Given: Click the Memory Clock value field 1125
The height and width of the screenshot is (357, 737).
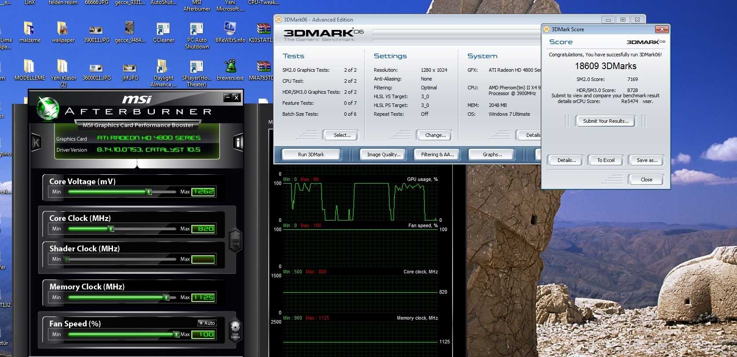Looking at the screenshot, I should click(x=204, y=297).
